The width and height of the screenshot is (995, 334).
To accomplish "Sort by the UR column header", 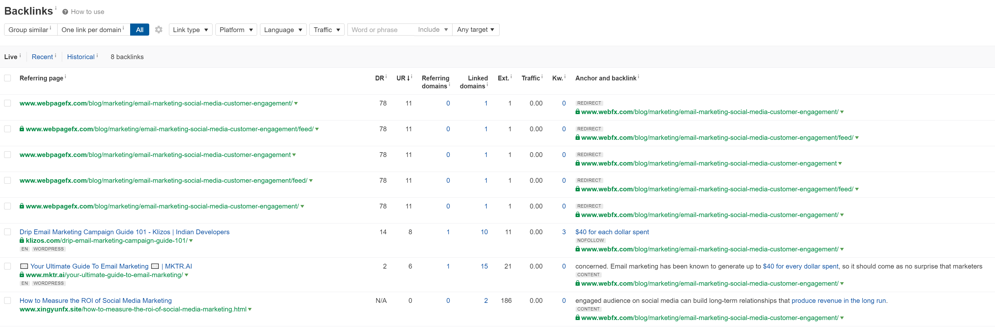I will click(403, 78).
